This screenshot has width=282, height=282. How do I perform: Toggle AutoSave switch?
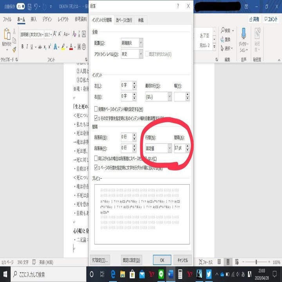(x=21, y=7)
